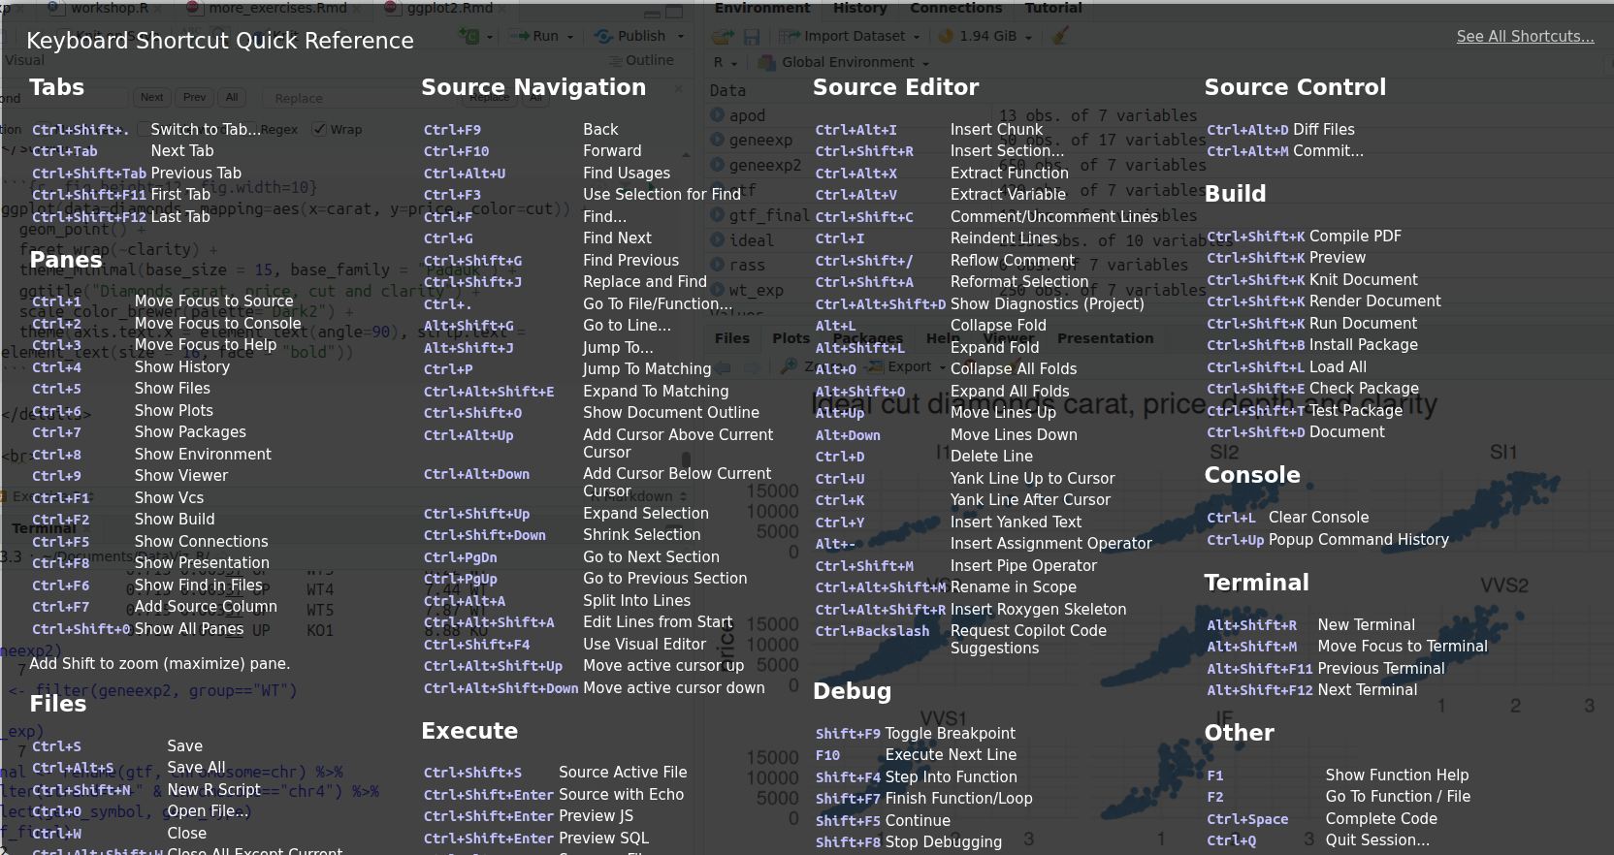
Task: Click the 'Quit Session...' entry
Action: tap(1376, 839)
